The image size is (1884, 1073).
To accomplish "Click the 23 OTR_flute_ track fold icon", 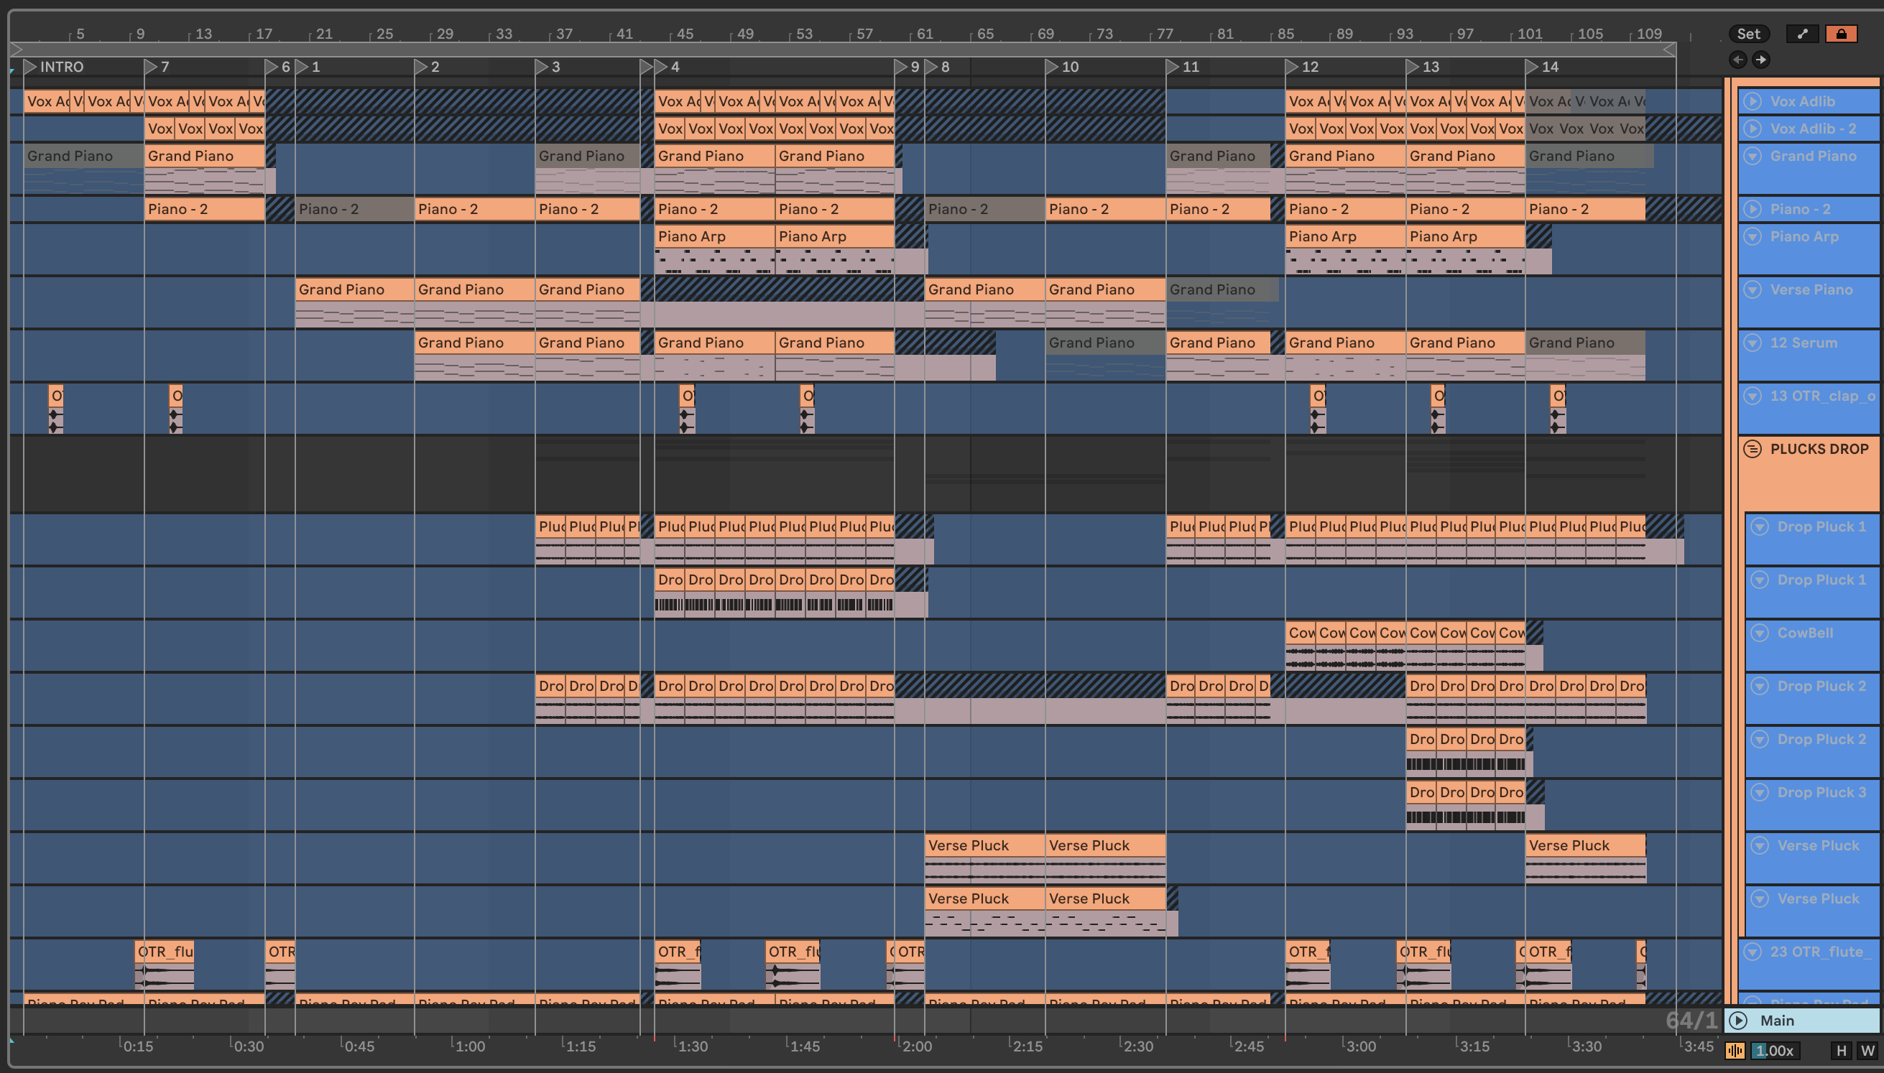I will click(1753, 951).
